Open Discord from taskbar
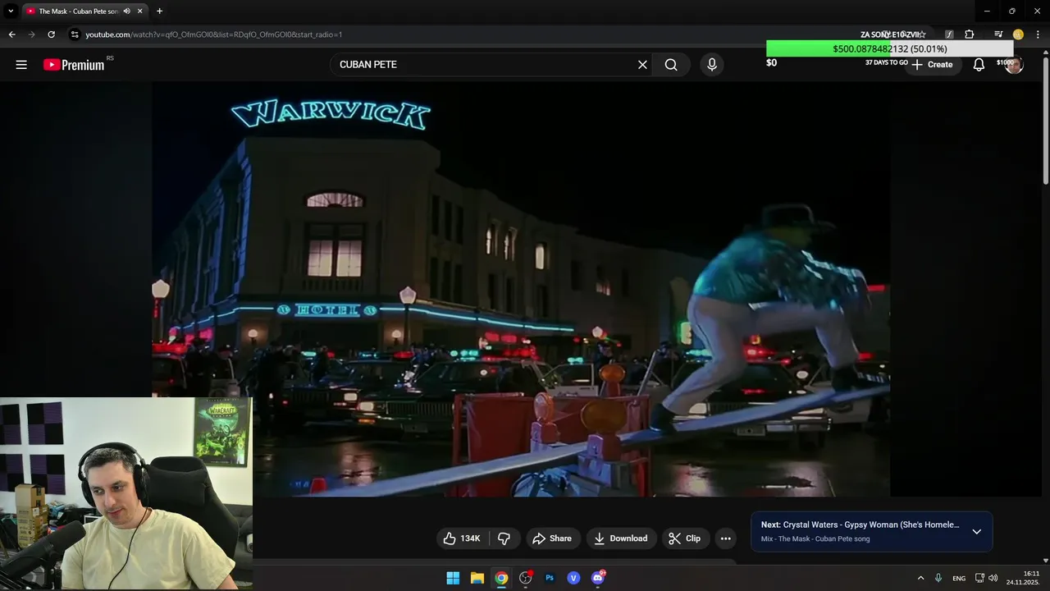 click(x=598, y=578)
